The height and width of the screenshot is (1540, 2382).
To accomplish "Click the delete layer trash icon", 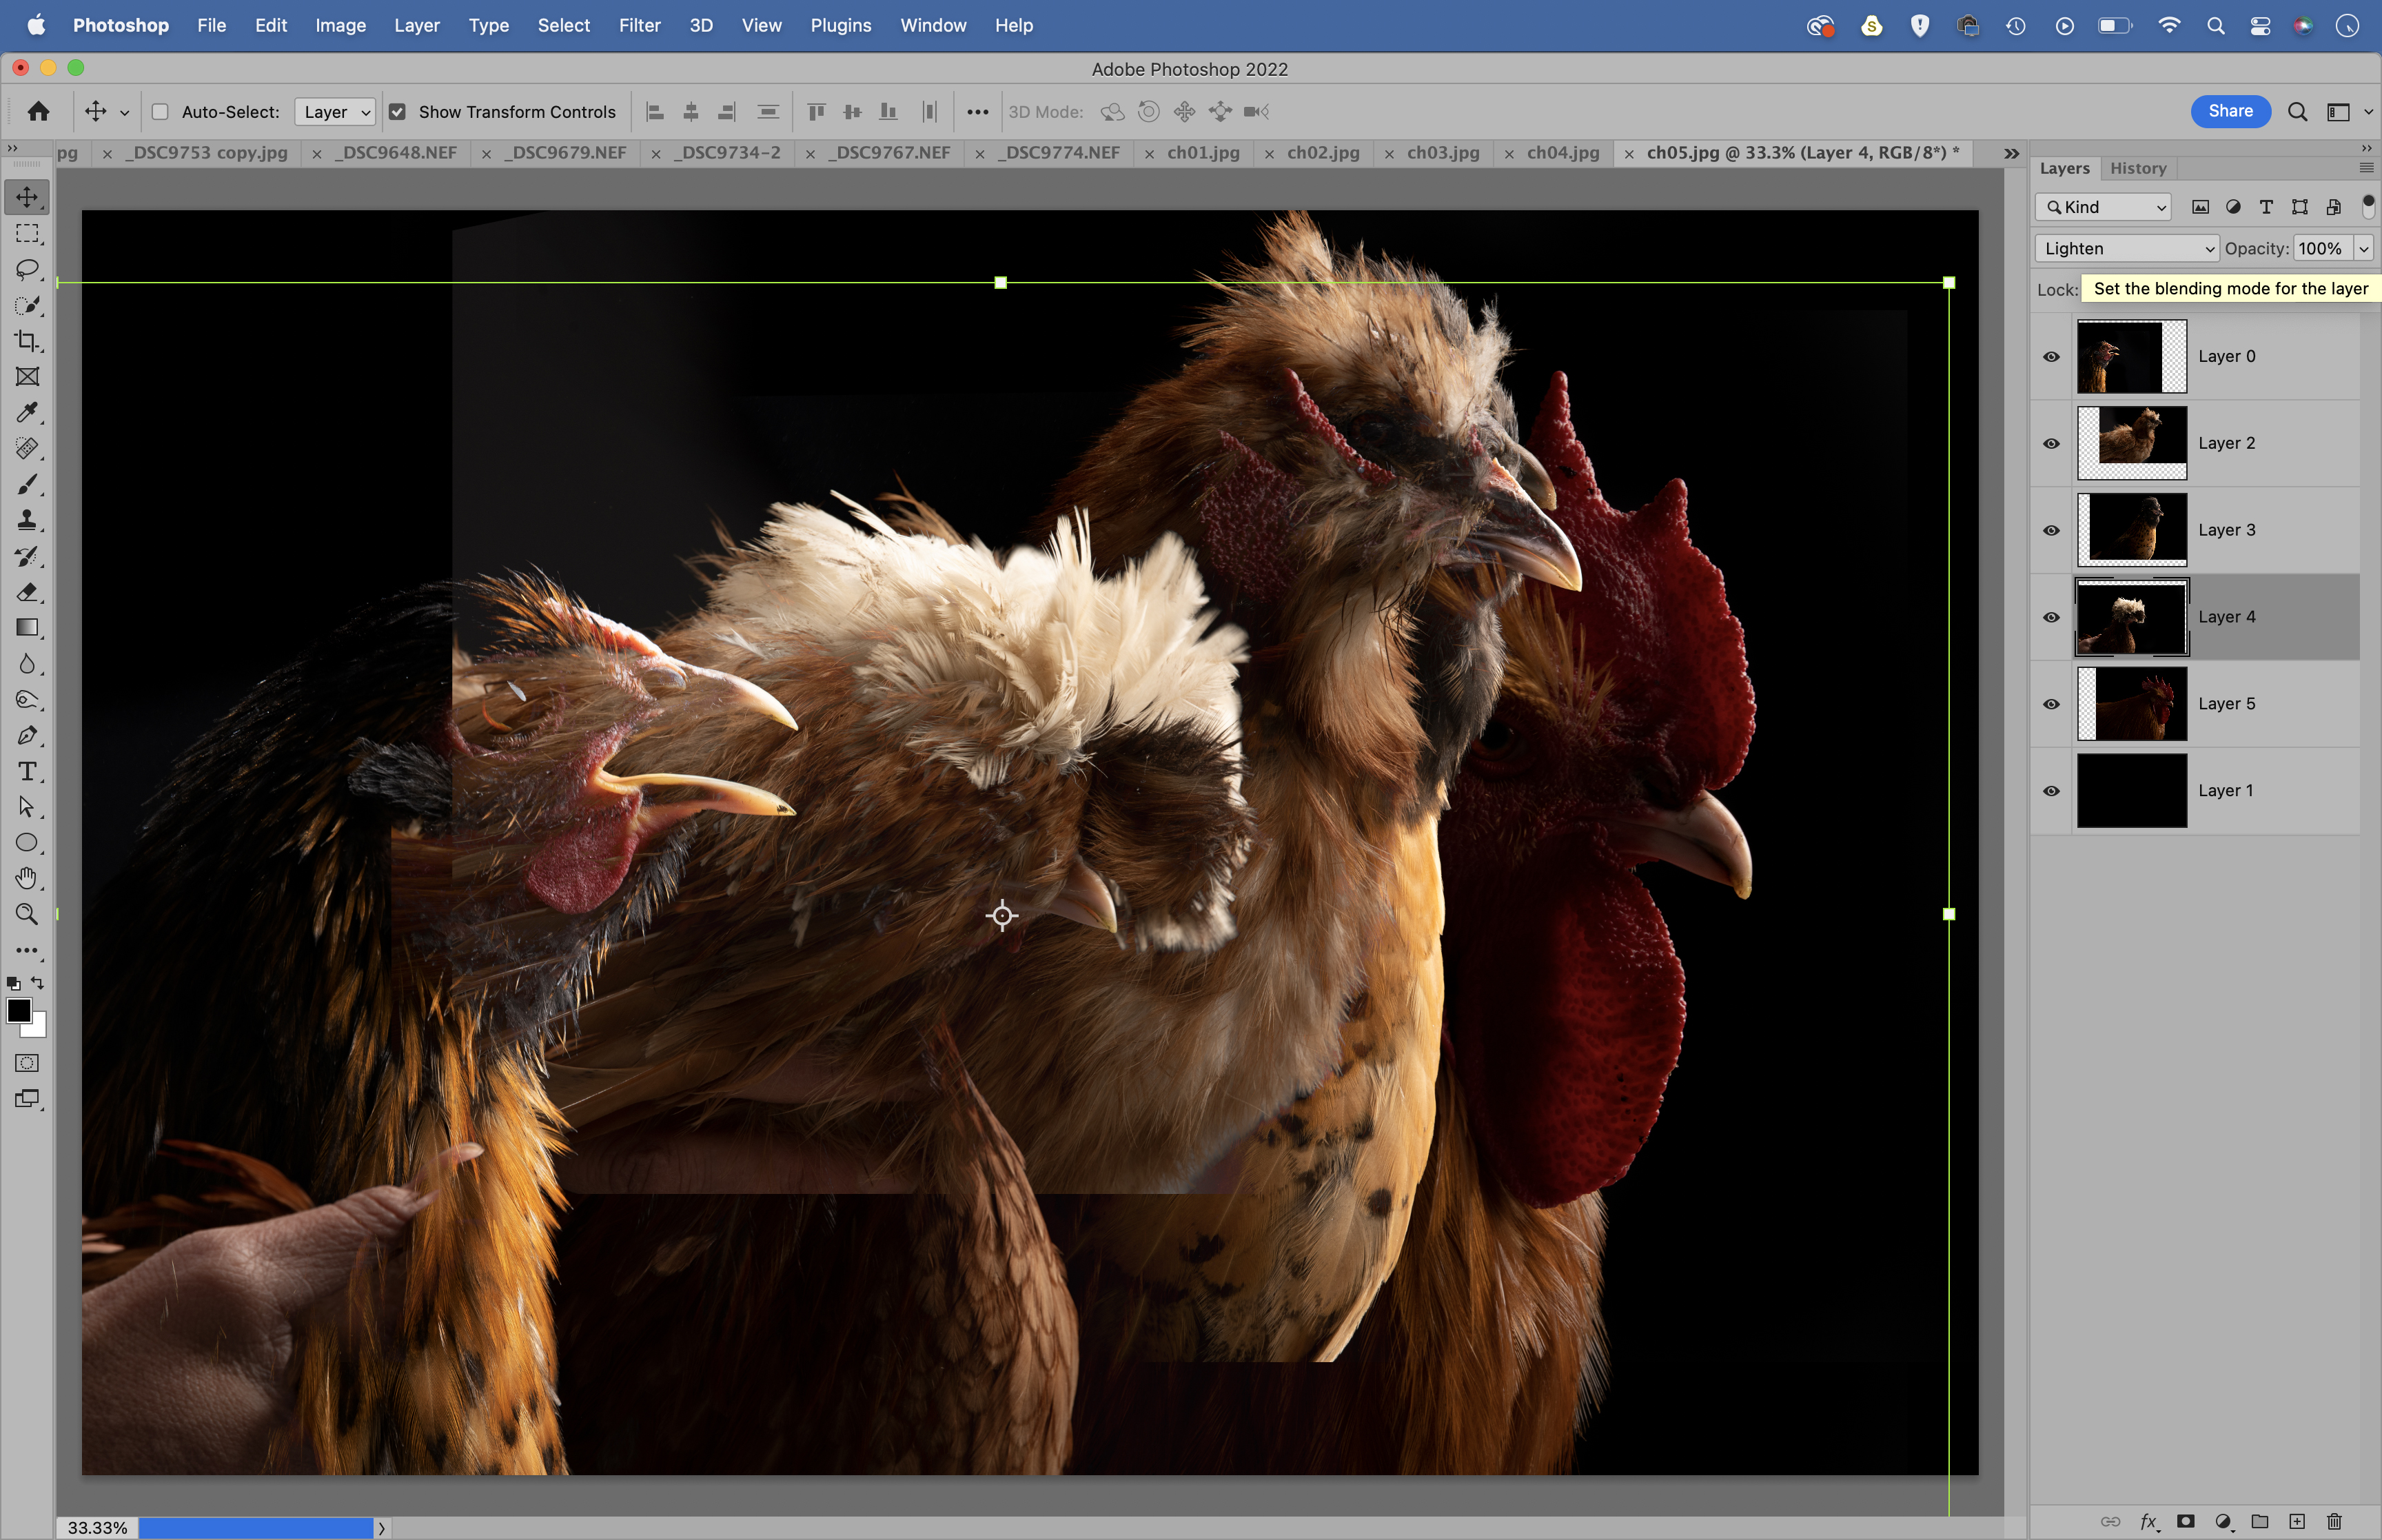I will 2334,1521.
